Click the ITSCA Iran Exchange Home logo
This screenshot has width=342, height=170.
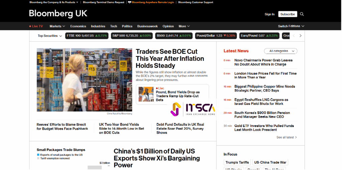coord(193,109)
